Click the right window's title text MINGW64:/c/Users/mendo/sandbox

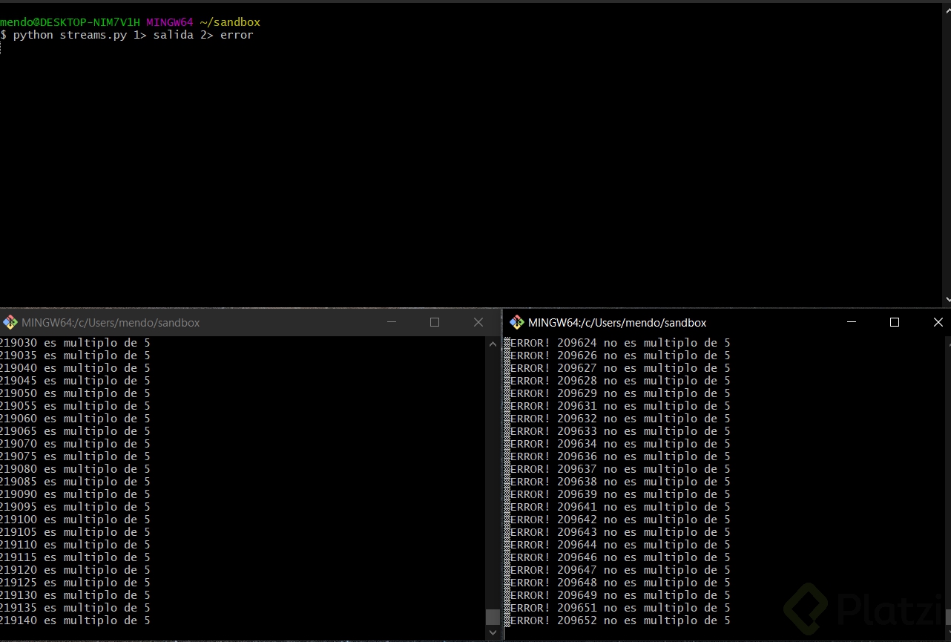coord(617,323)
